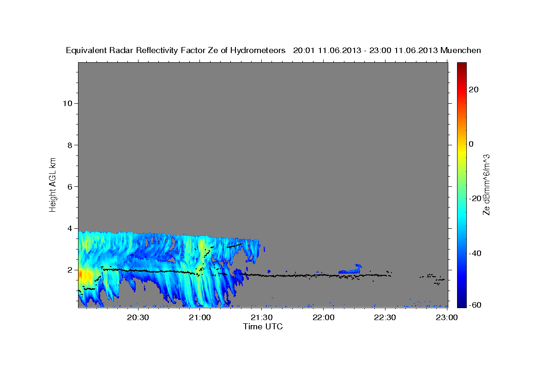Pick the dark red top of colorbar
The image size is (554, 369).
click(x=462, y=67)
